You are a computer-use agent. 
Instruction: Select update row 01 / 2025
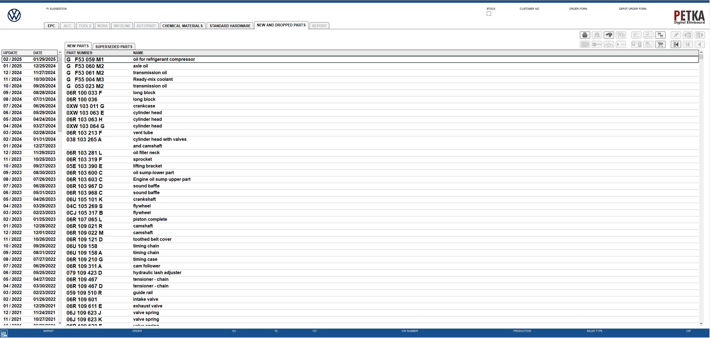point(29,66)
